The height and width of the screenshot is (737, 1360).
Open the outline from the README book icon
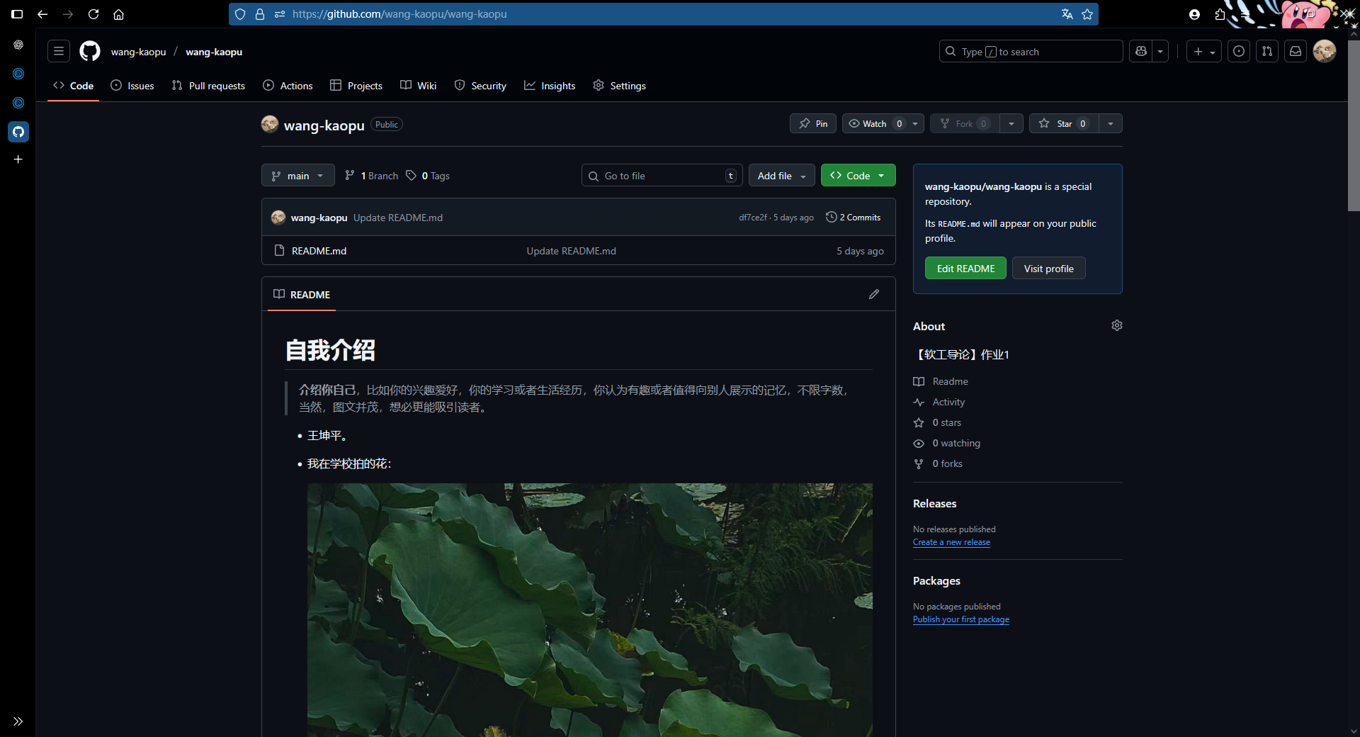coord(279,294)
